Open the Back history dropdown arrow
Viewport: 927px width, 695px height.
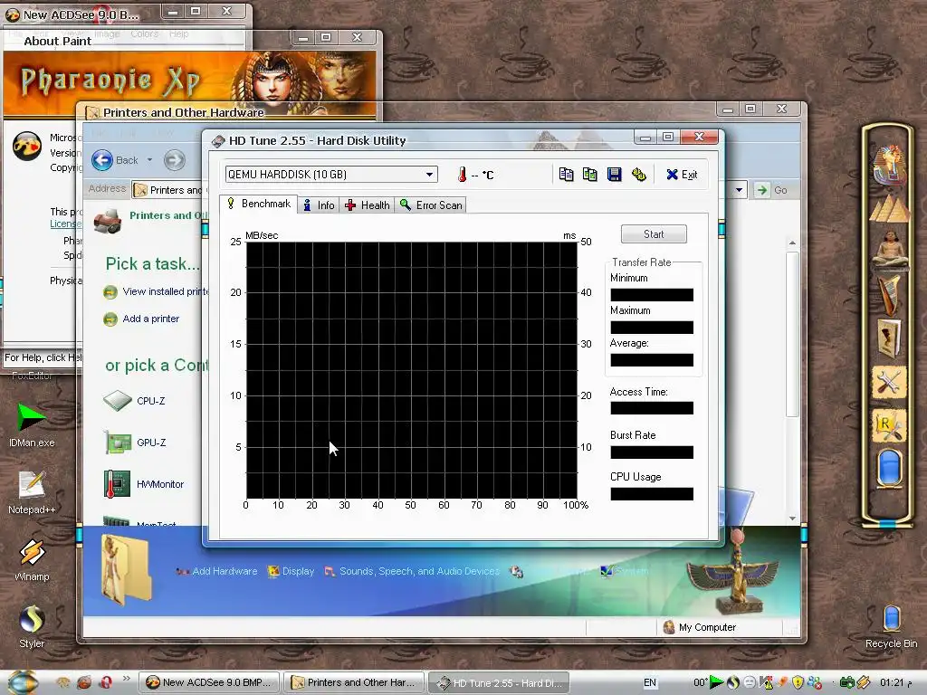coord(149,160)
